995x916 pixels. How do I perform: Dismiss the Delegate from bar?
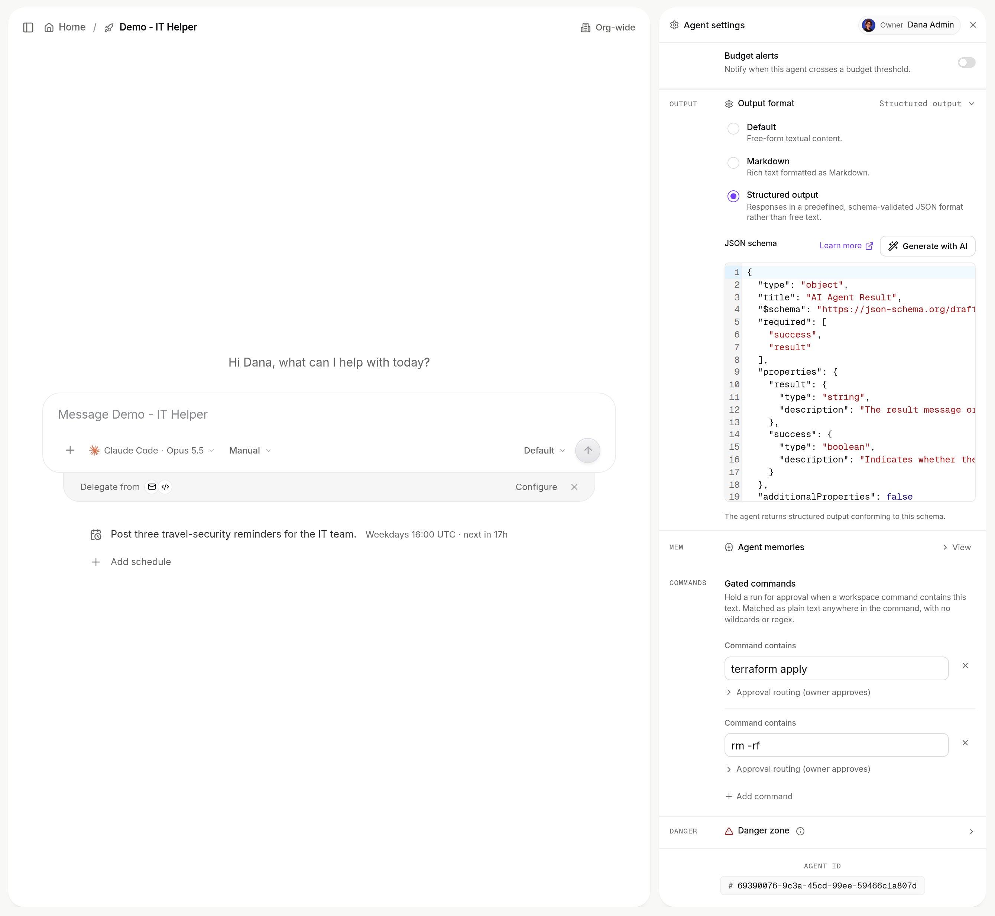574,487
